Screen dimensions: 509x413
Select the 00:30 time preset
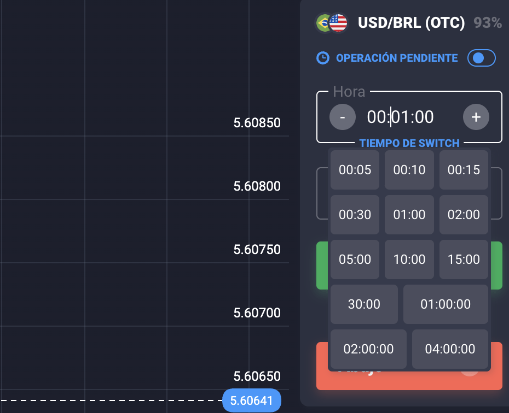click(x=355, y=215)
